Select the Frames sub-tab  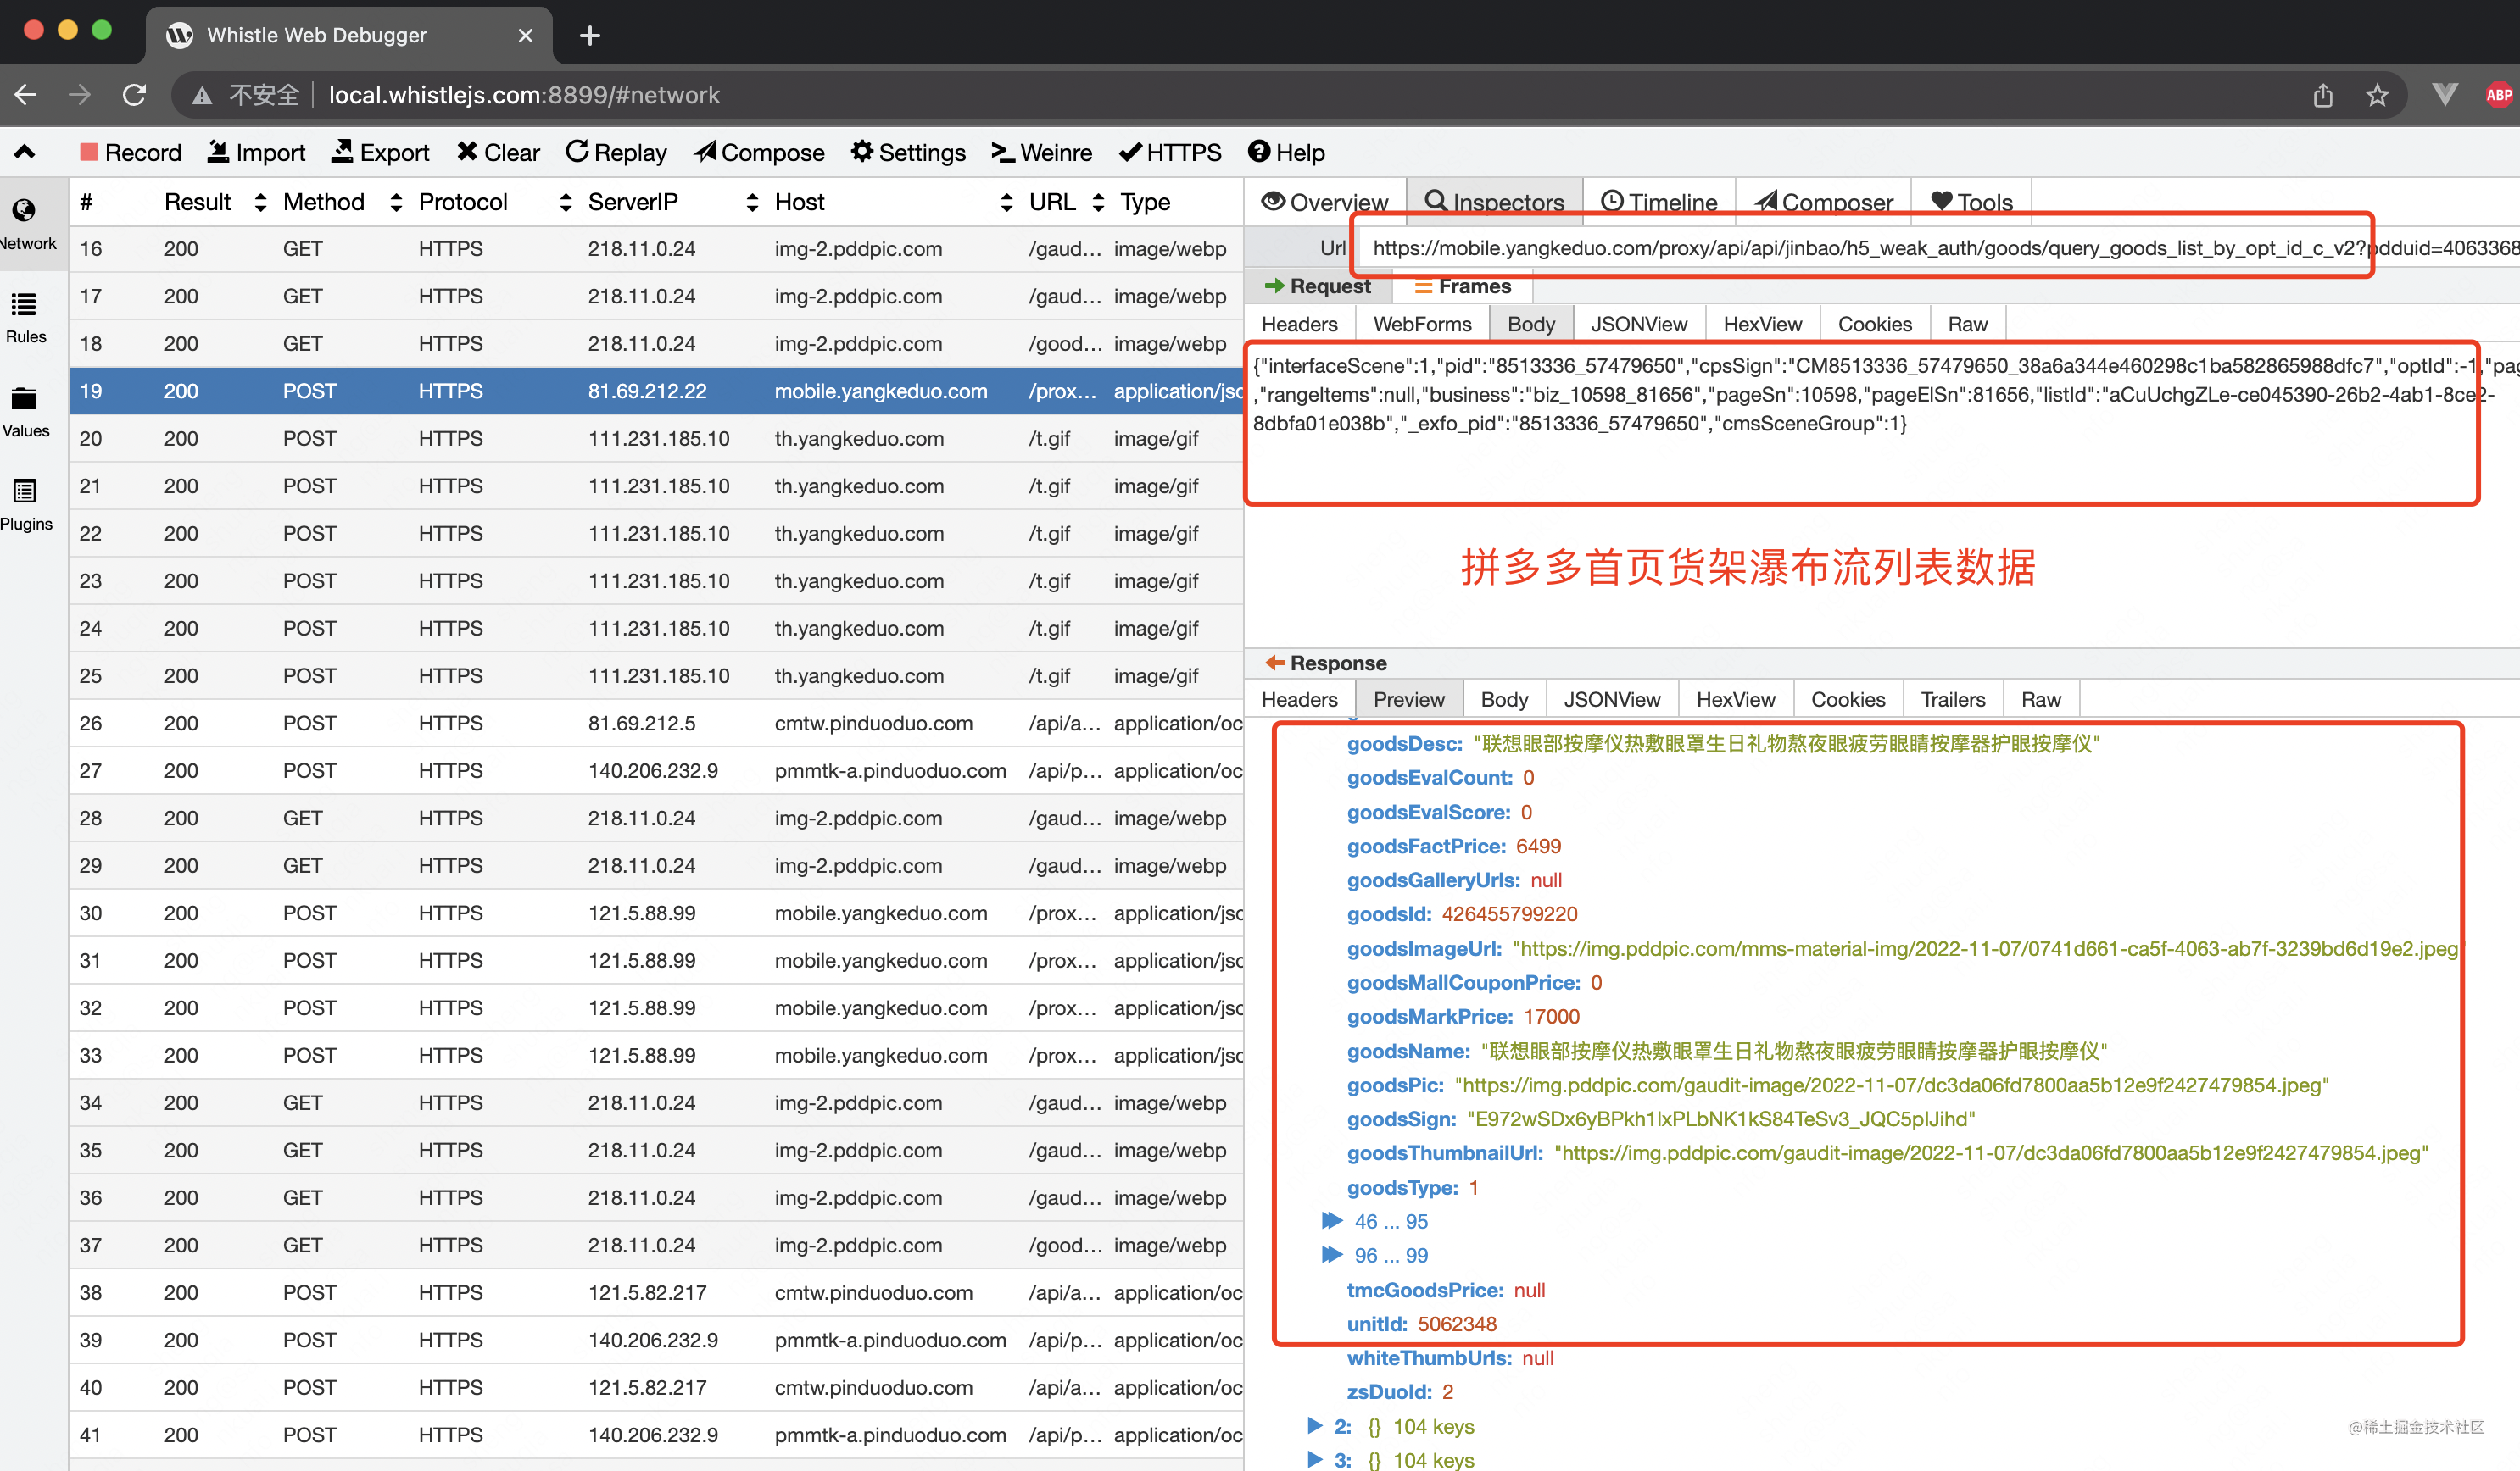coord(1463,286)
